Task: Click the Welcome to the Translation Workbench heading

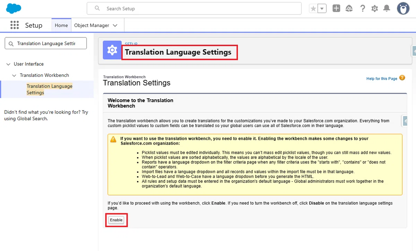Action: [x=140, y=103]
